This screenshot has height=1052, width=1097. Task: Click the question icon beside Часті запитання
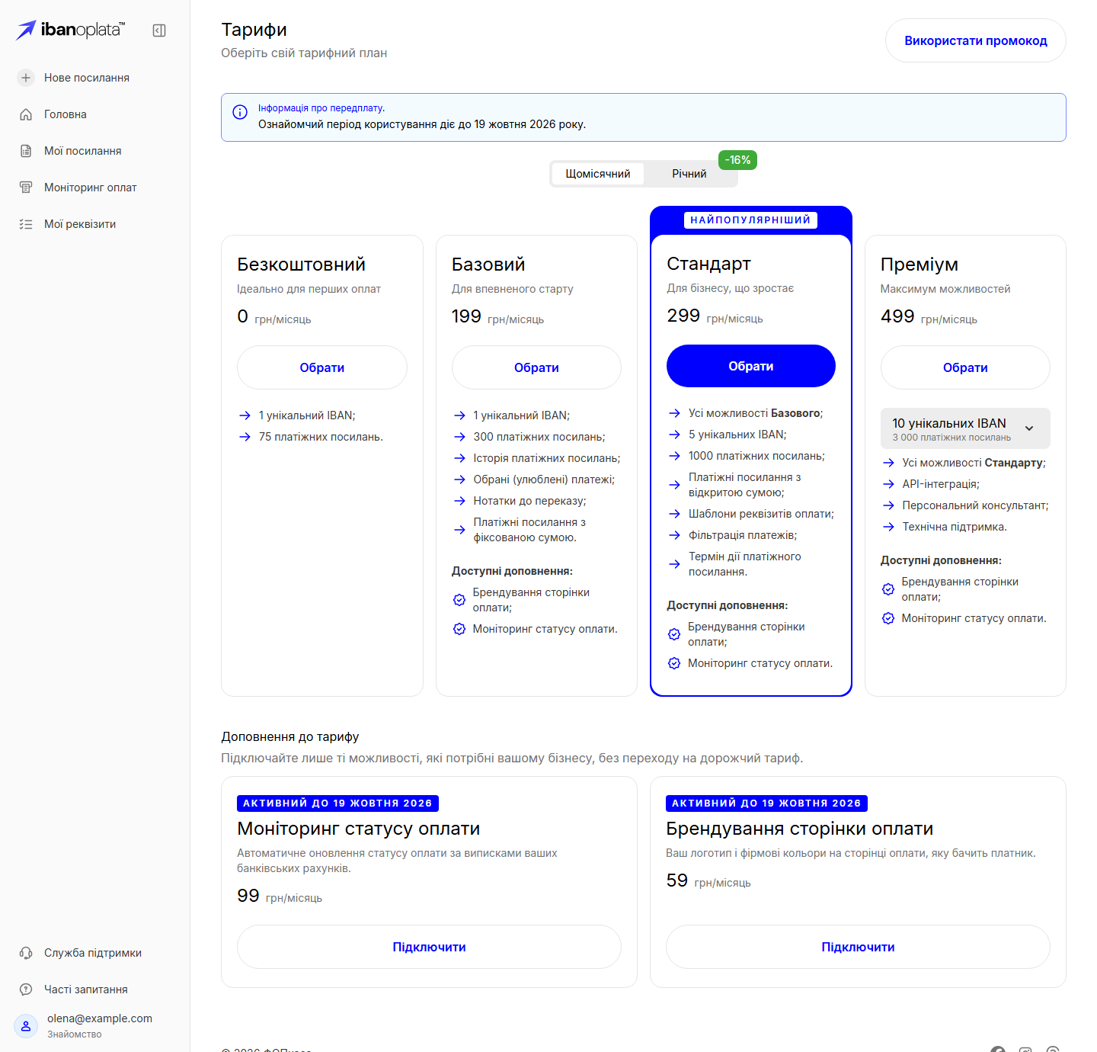point(26,989)
